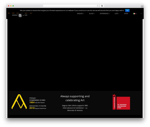
Task: Open the EXPERIENCE dropdown menu
Action: click(105, 14)
